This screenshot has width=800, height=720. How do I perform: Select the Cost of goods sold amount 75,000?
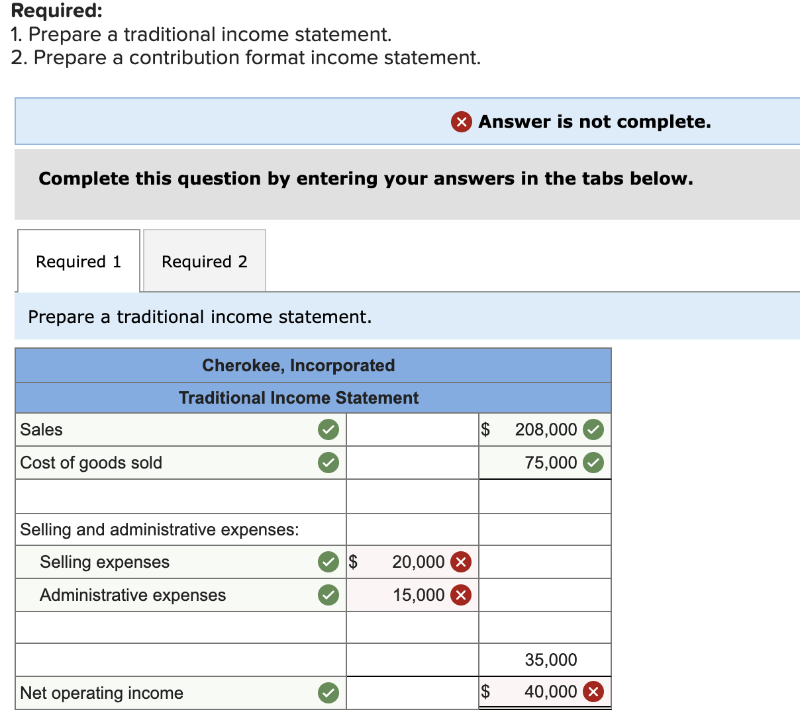tap(545, 463)
